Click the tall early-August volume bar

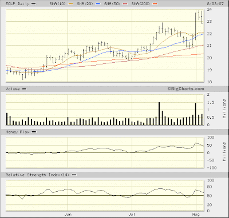tap(196, 114)
